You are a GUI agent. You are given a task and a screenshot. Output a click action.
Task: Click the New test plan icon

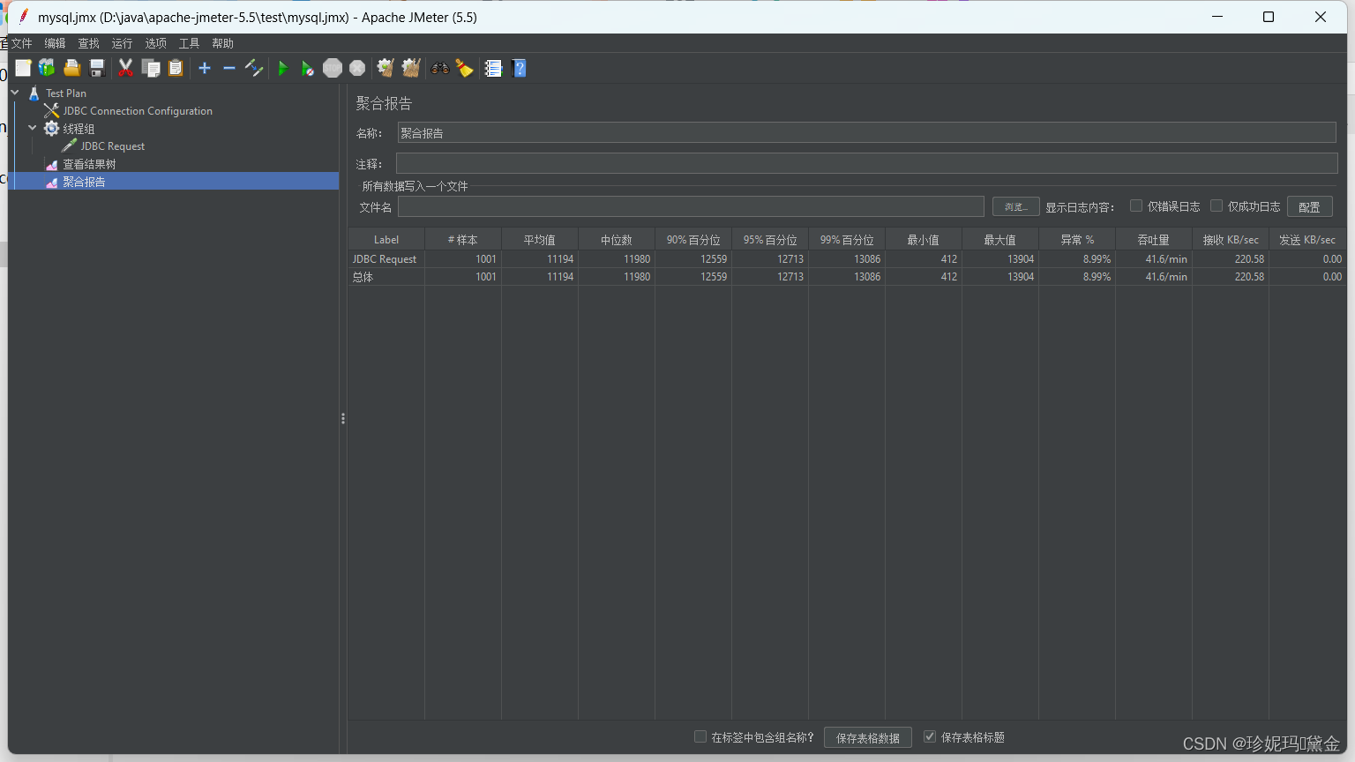point(23,68)
